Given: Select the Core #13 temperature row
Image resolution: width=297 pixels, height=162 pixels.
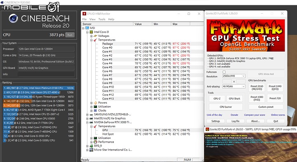Looking at the screenshot, I should (x=142, y=99).
